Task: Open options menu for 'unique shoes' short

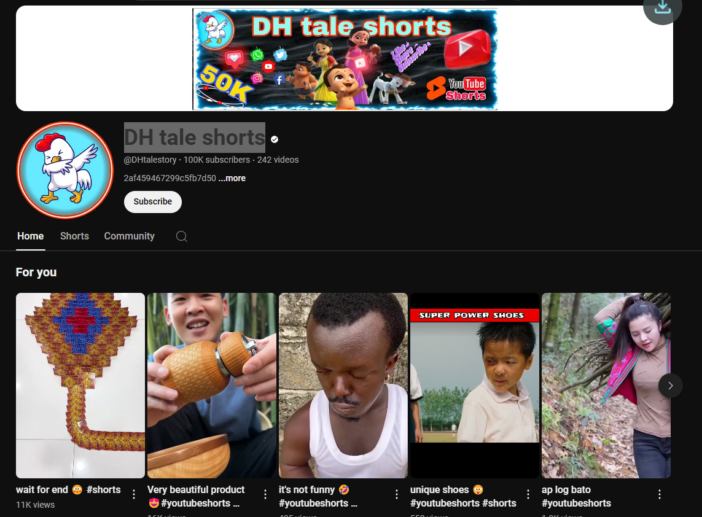Action: [x=528, y=494]
